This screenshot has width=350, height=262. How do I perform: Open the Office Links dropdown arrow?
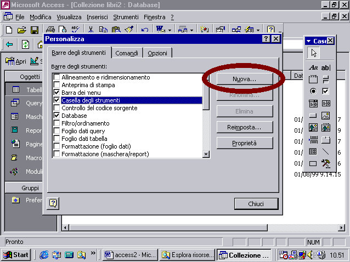point(170,30)
